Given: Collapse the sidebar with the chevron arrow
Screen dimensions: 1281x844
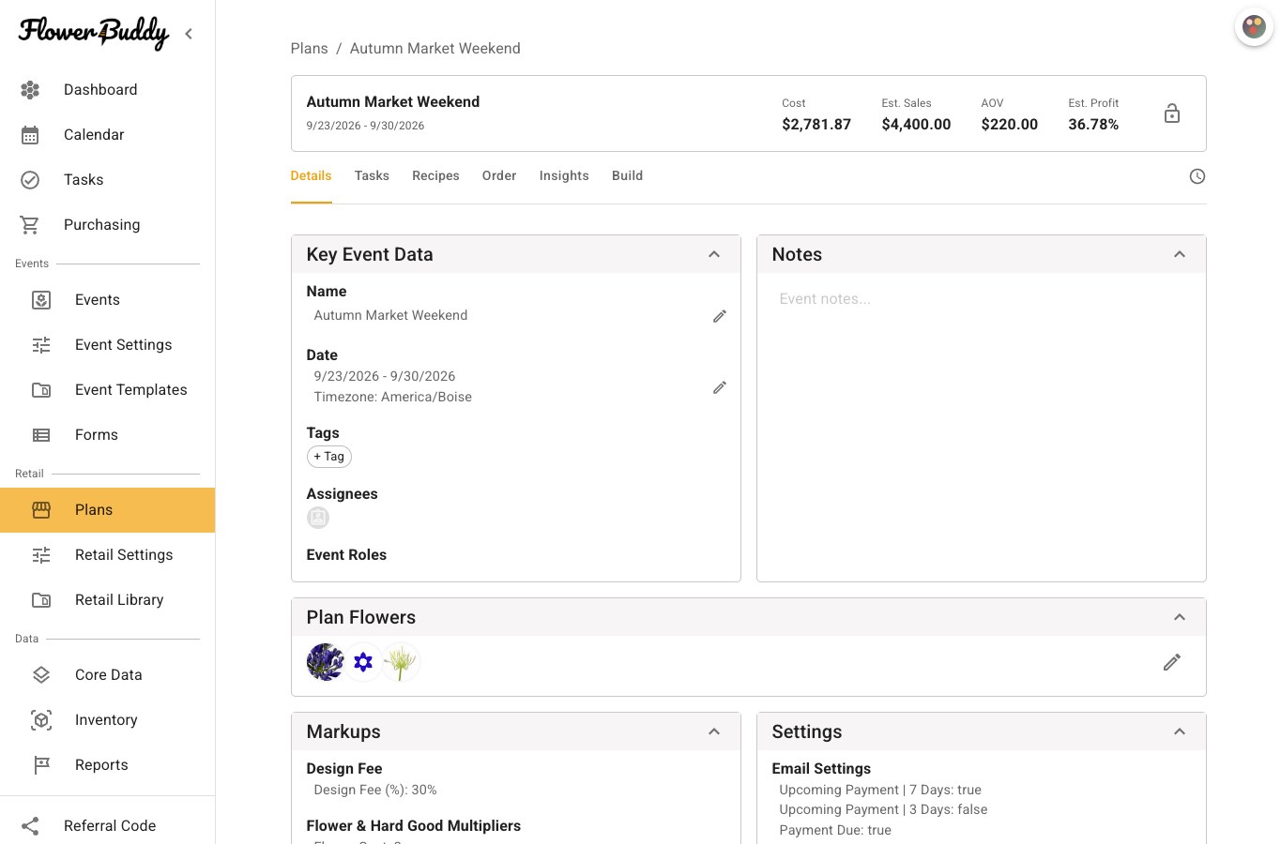Looking at the screenshot, I should click(x=189, y=34).
